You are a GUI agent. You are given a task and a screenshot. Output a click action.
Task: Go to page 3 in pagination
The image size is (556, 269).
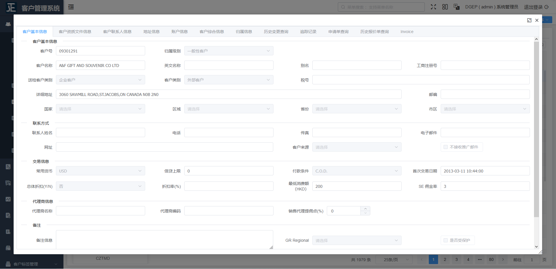tap(457, 259)
